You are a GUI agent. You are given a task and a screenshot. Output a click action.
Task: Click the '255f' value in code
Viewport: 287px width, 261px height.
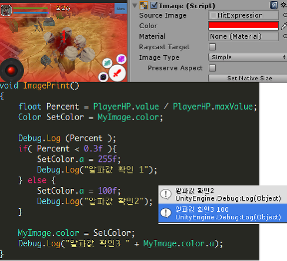point(107,159)
